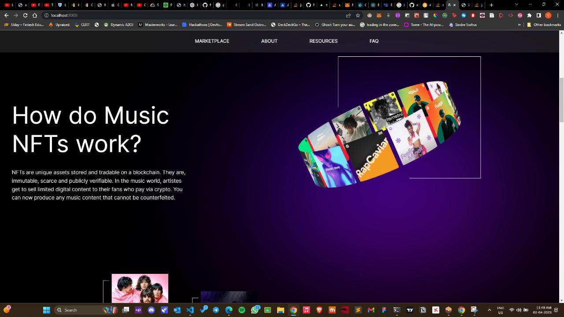This screenshot has height=317, width=564.
Task: Reload the localhost page
Action: point(25,15)
